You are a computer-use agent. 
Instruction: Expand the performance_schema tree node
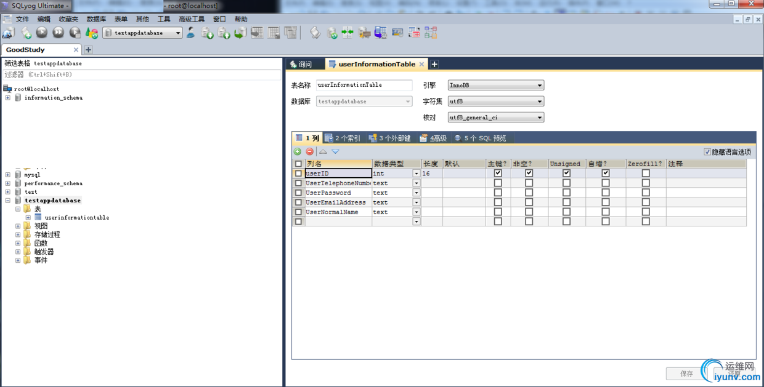pos(8,183)
